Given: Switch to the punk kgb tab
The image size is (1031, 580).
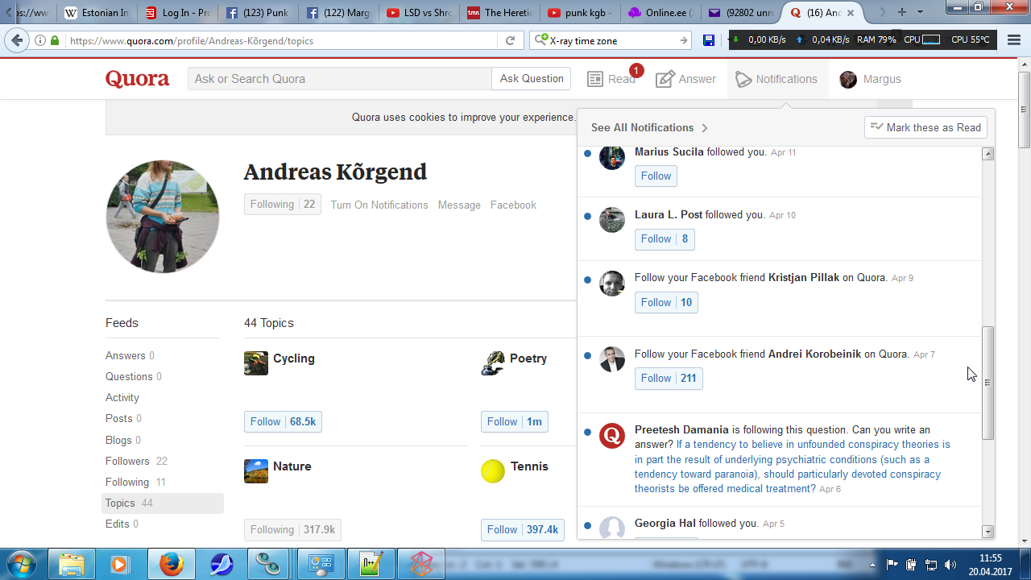Looking at the screenshot, I should [x=581, y=12].
